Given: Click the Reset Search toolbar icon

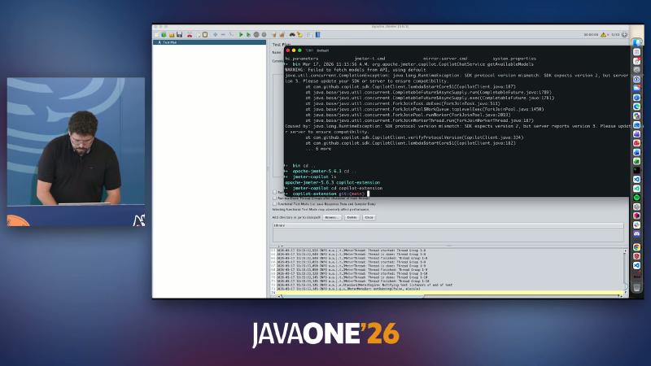Looking at the screenshot, I should 299,35.
